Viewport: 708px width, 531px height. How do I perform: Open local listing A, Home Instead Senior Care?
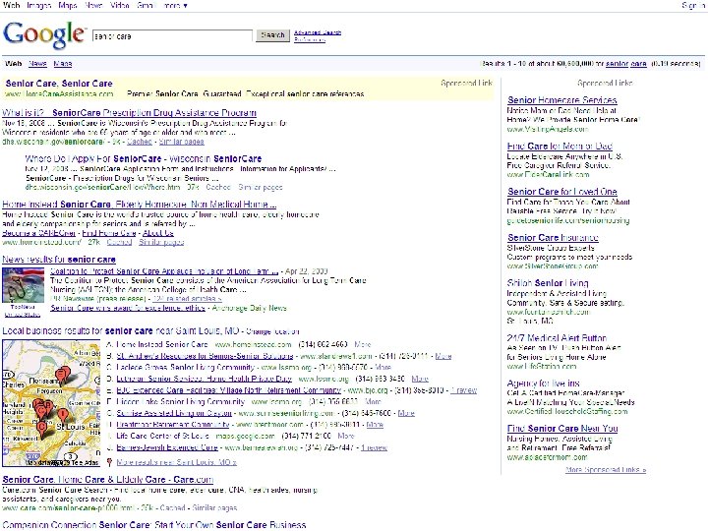click(x=162, y=344)
